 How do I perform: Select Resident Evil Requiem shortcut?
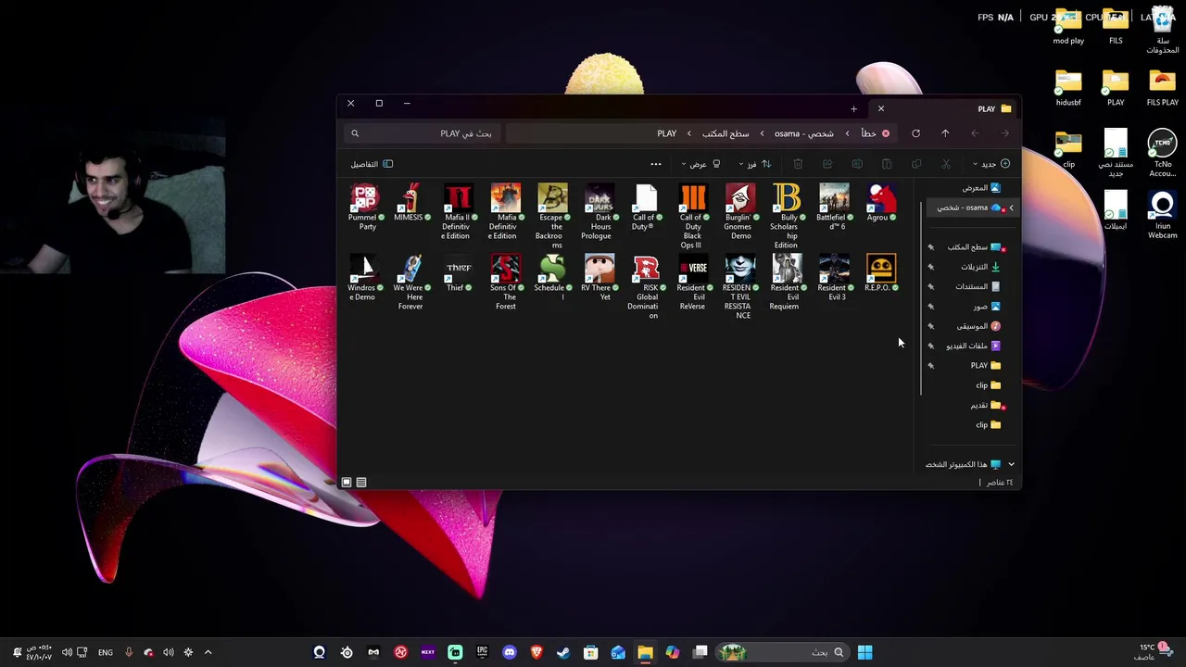pyautogui.click(x=787, y=282)
